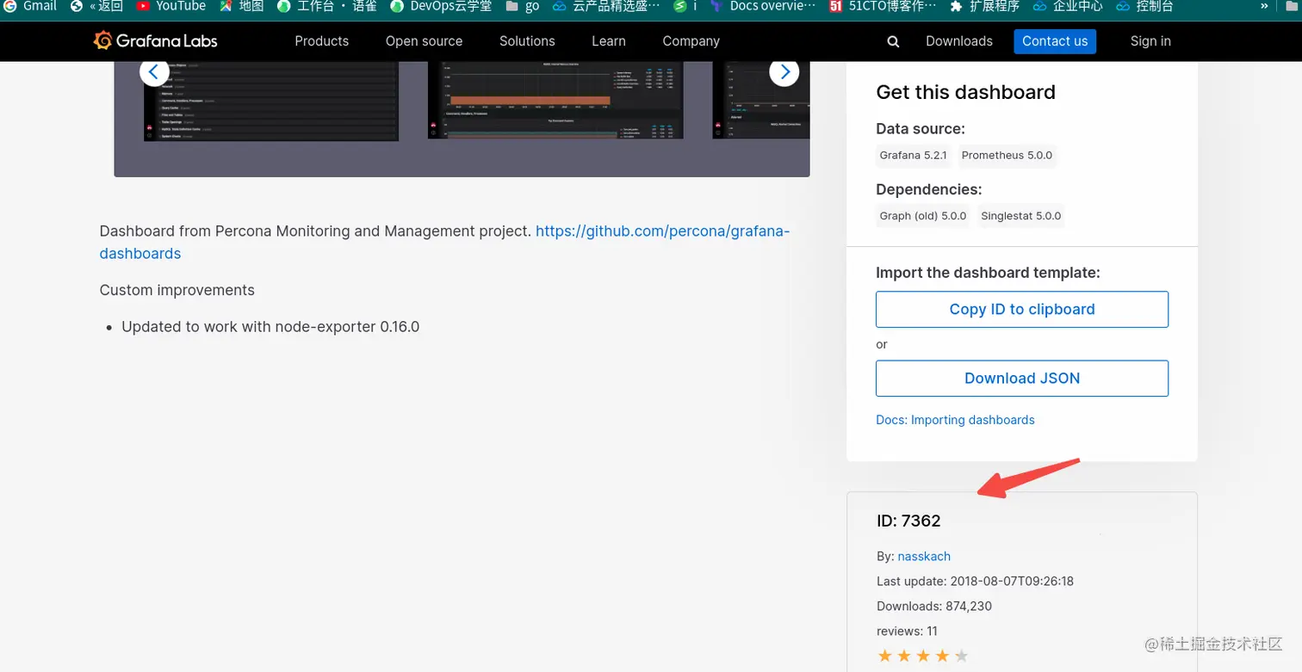
Task: Click the Get this dashboard heading
Action: pos(965,92)
